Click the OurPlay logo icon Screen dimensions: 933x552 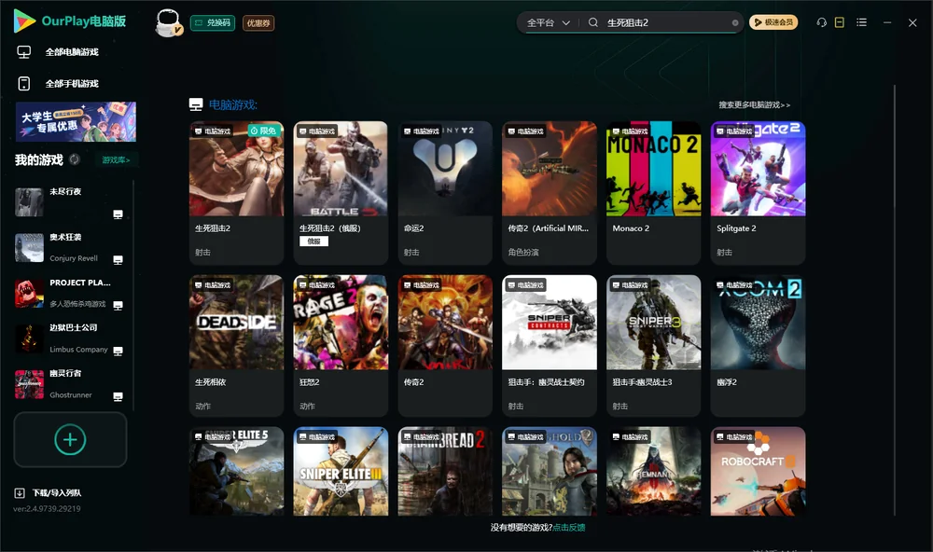24,21
